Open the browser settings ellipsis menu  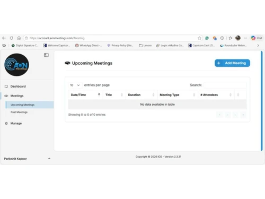point(245,38)
